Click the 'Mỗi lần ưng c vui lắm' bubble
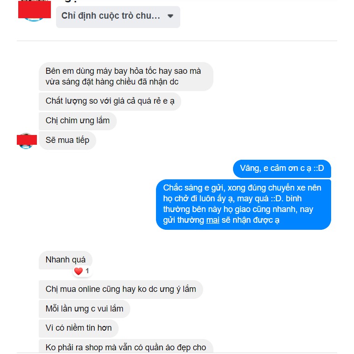 (x=85, y=309)
